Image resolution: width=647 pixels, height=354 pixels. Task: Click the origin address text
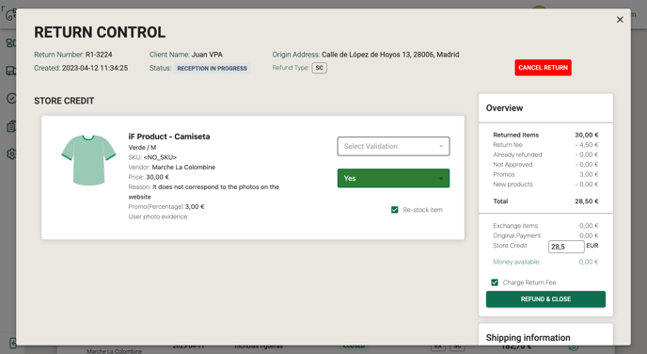coord(390,55)
